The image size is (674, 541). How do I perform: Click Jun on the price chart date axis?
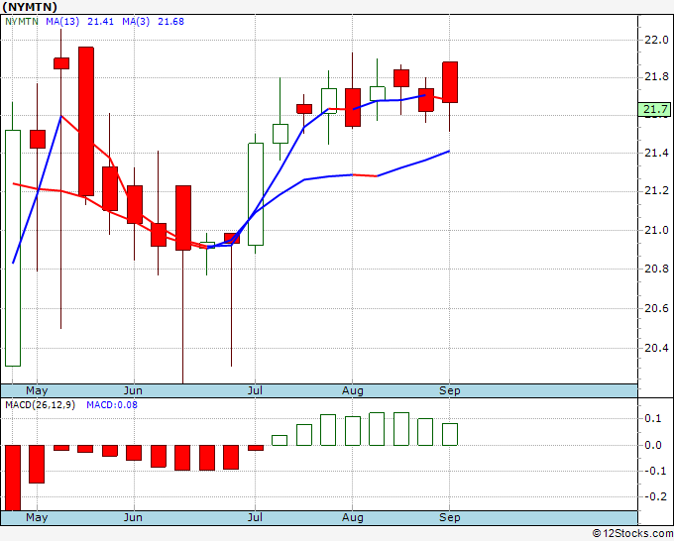133,390
